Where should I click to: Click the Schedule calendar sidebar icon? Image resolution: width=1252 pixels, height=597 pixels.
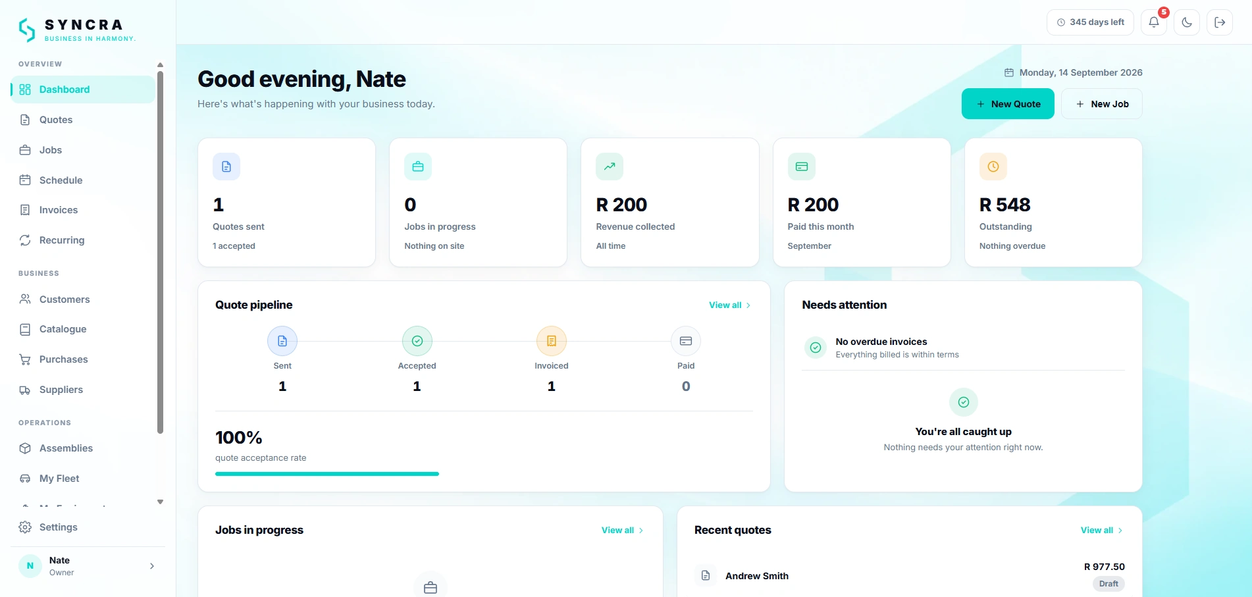point(25,180)
